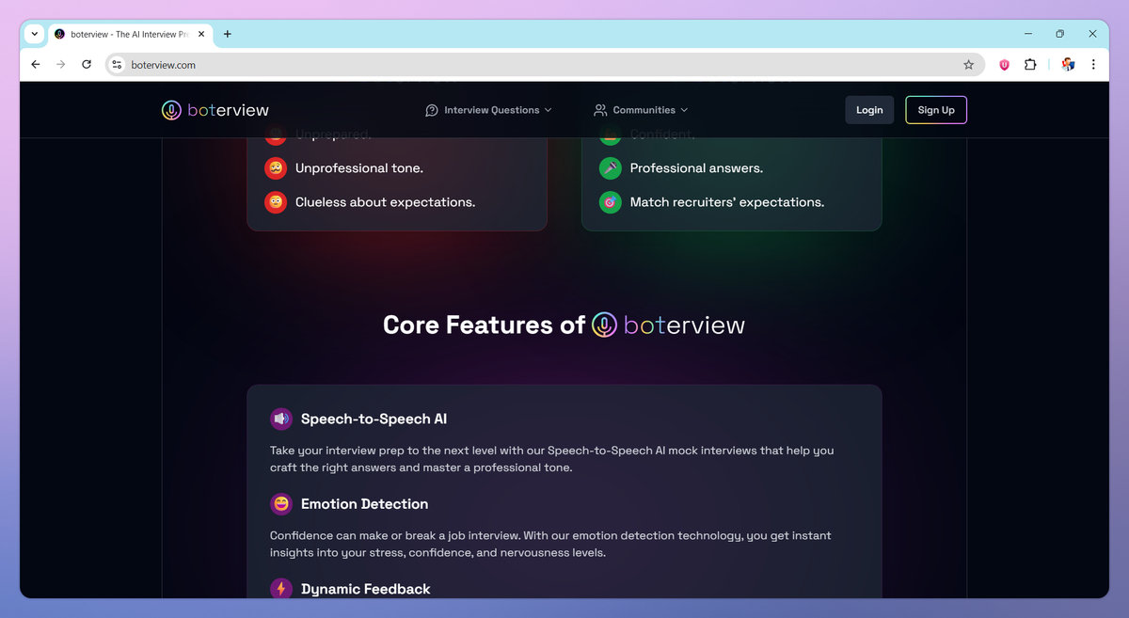Click the microphone logo in Core Features heading
1129x618 pixels.
pos(604,325)
